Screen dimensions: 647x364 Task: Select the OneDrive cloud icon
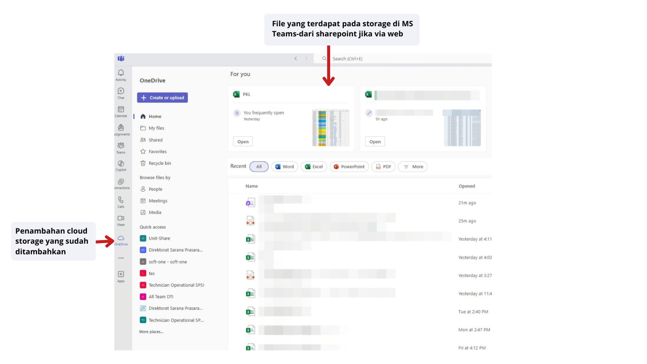coord(121,239)
